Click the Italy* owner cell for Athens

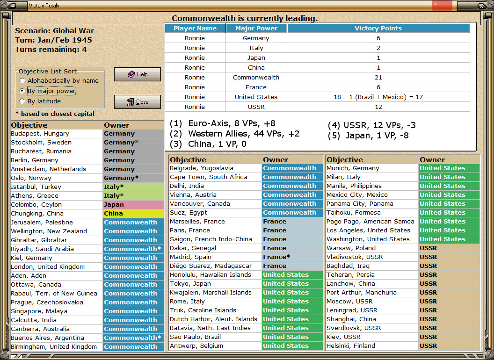pos(133,195)
